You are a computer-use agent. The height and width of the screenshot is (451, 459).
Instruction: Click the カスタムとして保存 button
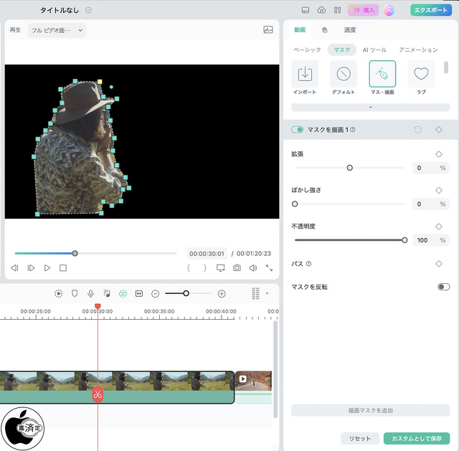pyautogui.click(x=417, y=438)
